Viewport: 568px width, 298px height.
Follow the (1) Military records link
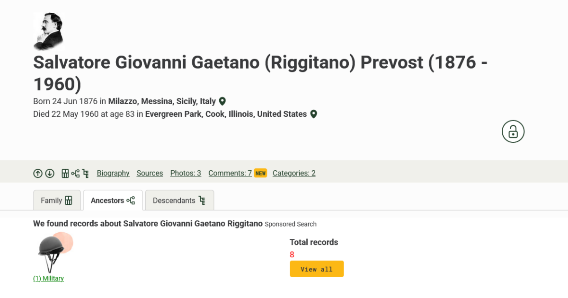tap(48, 278)
